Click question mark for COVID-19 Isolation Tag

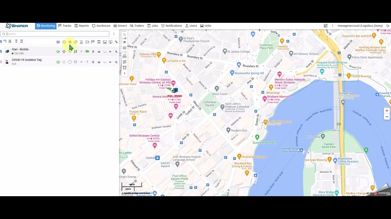point(87,62)
